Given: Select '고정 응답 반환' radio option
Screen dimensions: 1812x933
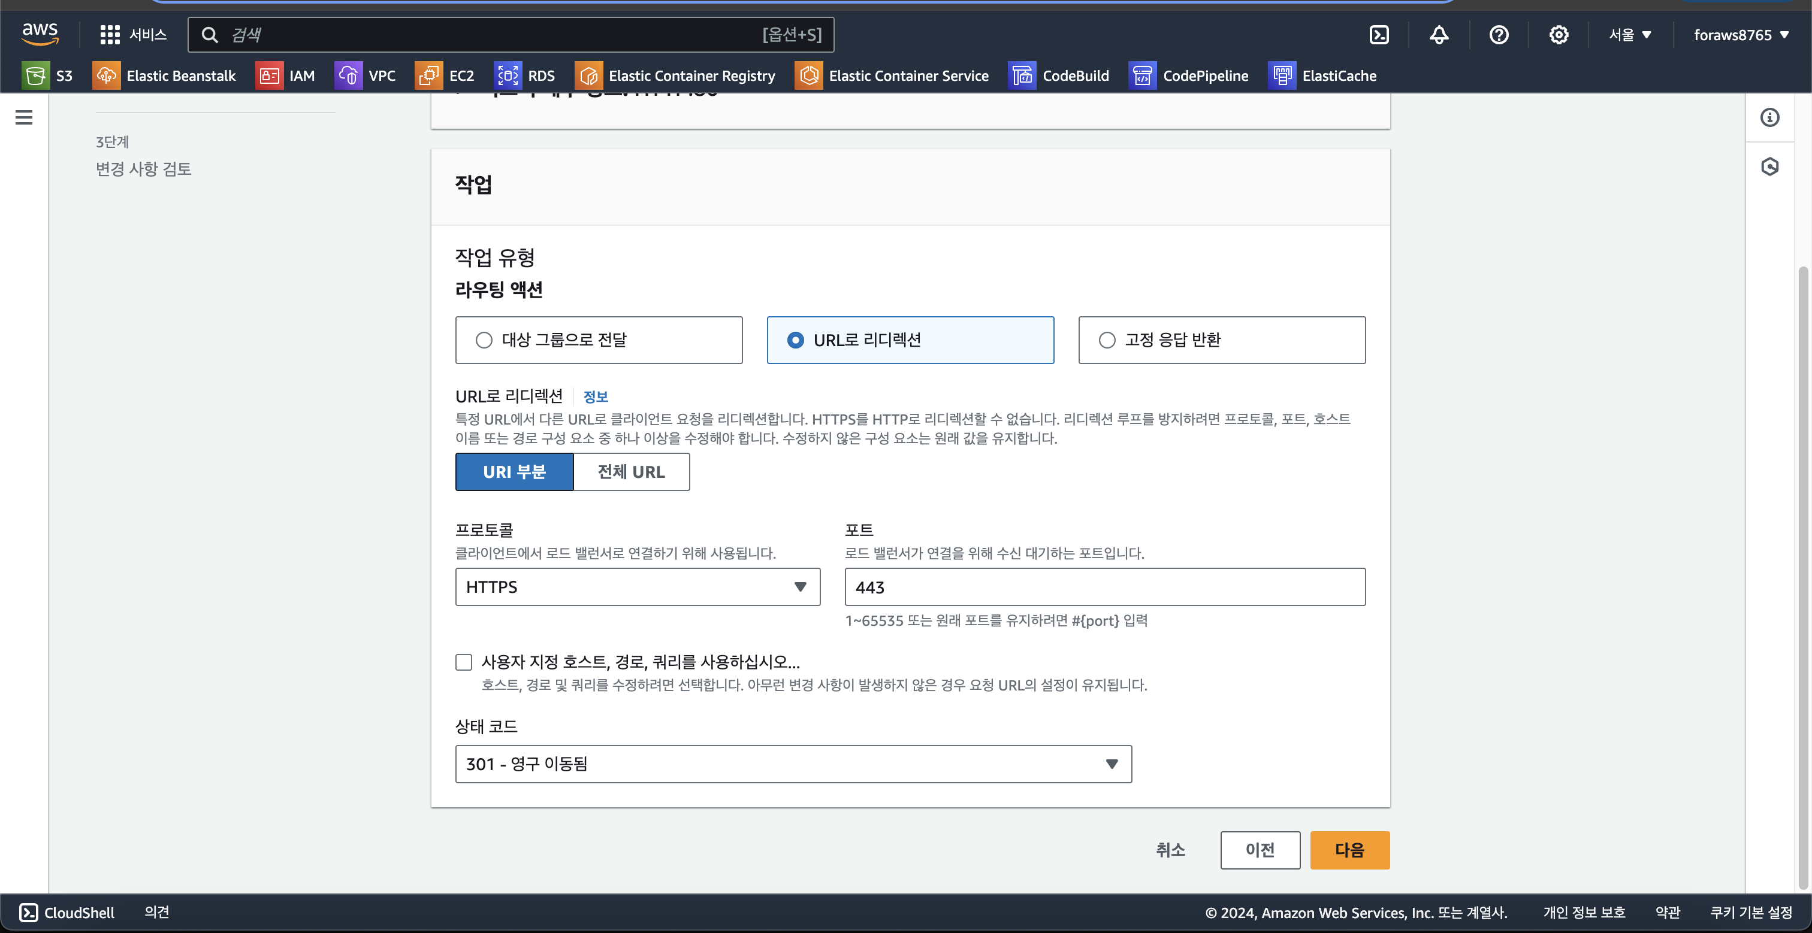Looking at the screenshot, I should pos(1107,340).
